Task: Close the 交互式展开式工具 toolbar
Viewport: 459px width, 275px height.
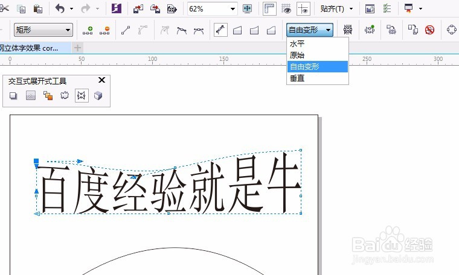Action: coord(101,80)
